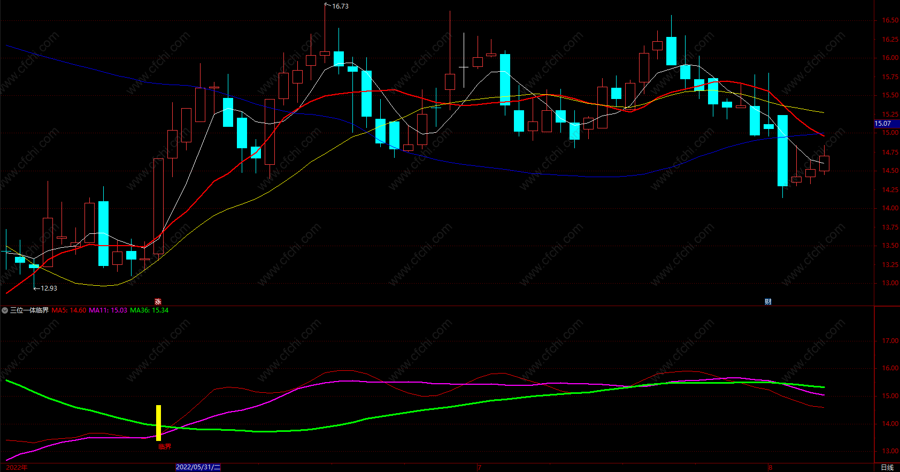Click the yellow 临界 signal bar
The width and height of the screenshot is (900, 472).
point(158,423)
